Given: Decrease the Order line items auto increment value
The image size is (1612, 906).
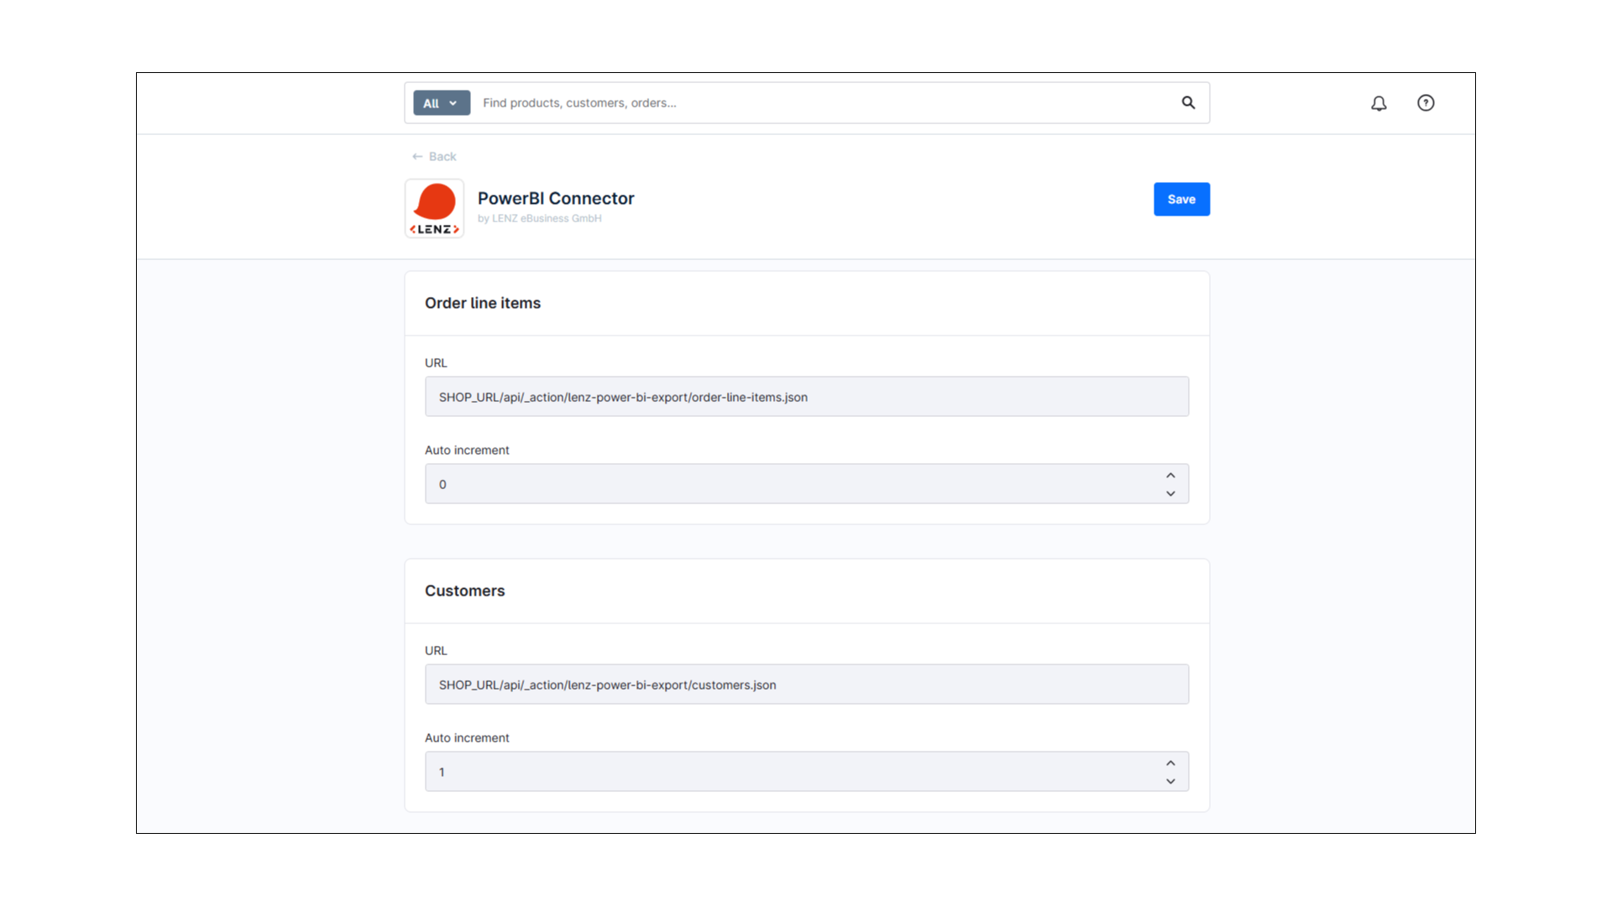Looking at the screenshot, I should [x=1170, y=494].
